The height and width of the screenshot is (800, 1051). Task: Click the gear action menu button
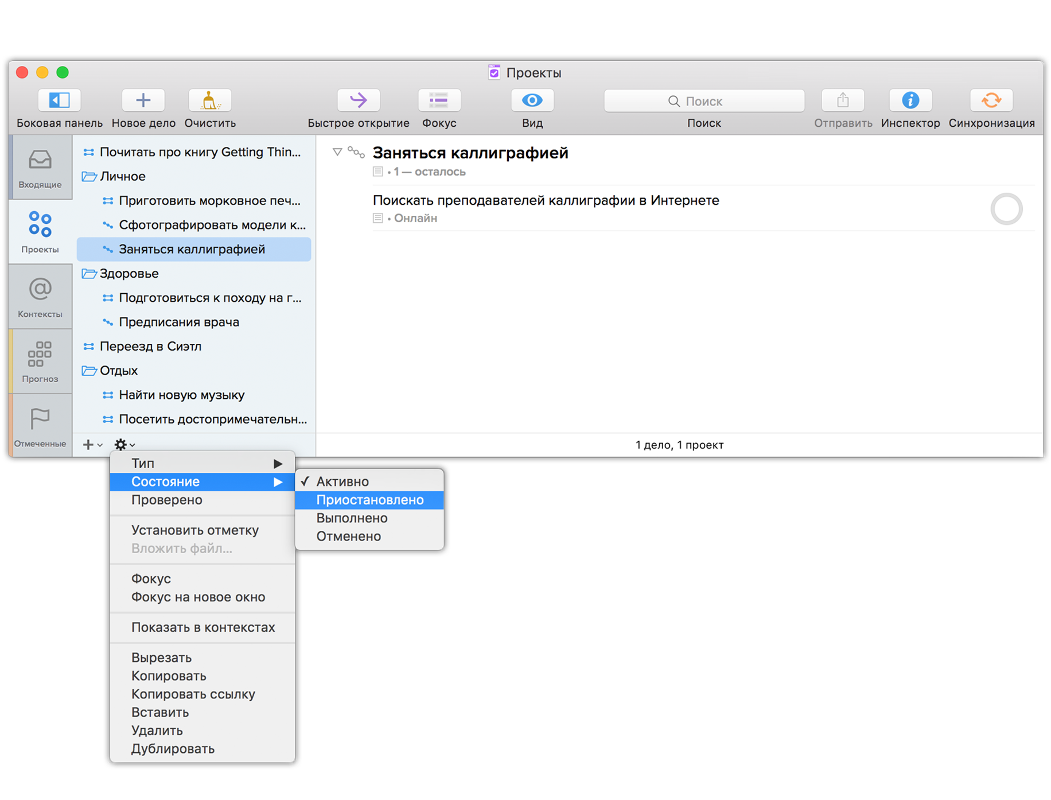click(x=124, y=444)
